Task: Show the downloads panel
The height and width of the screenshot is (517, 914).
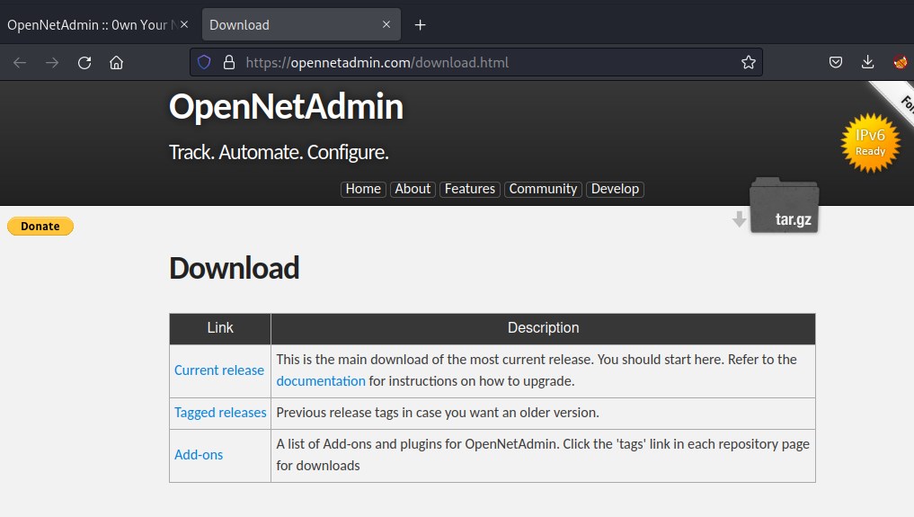Action: click(867, 62)
